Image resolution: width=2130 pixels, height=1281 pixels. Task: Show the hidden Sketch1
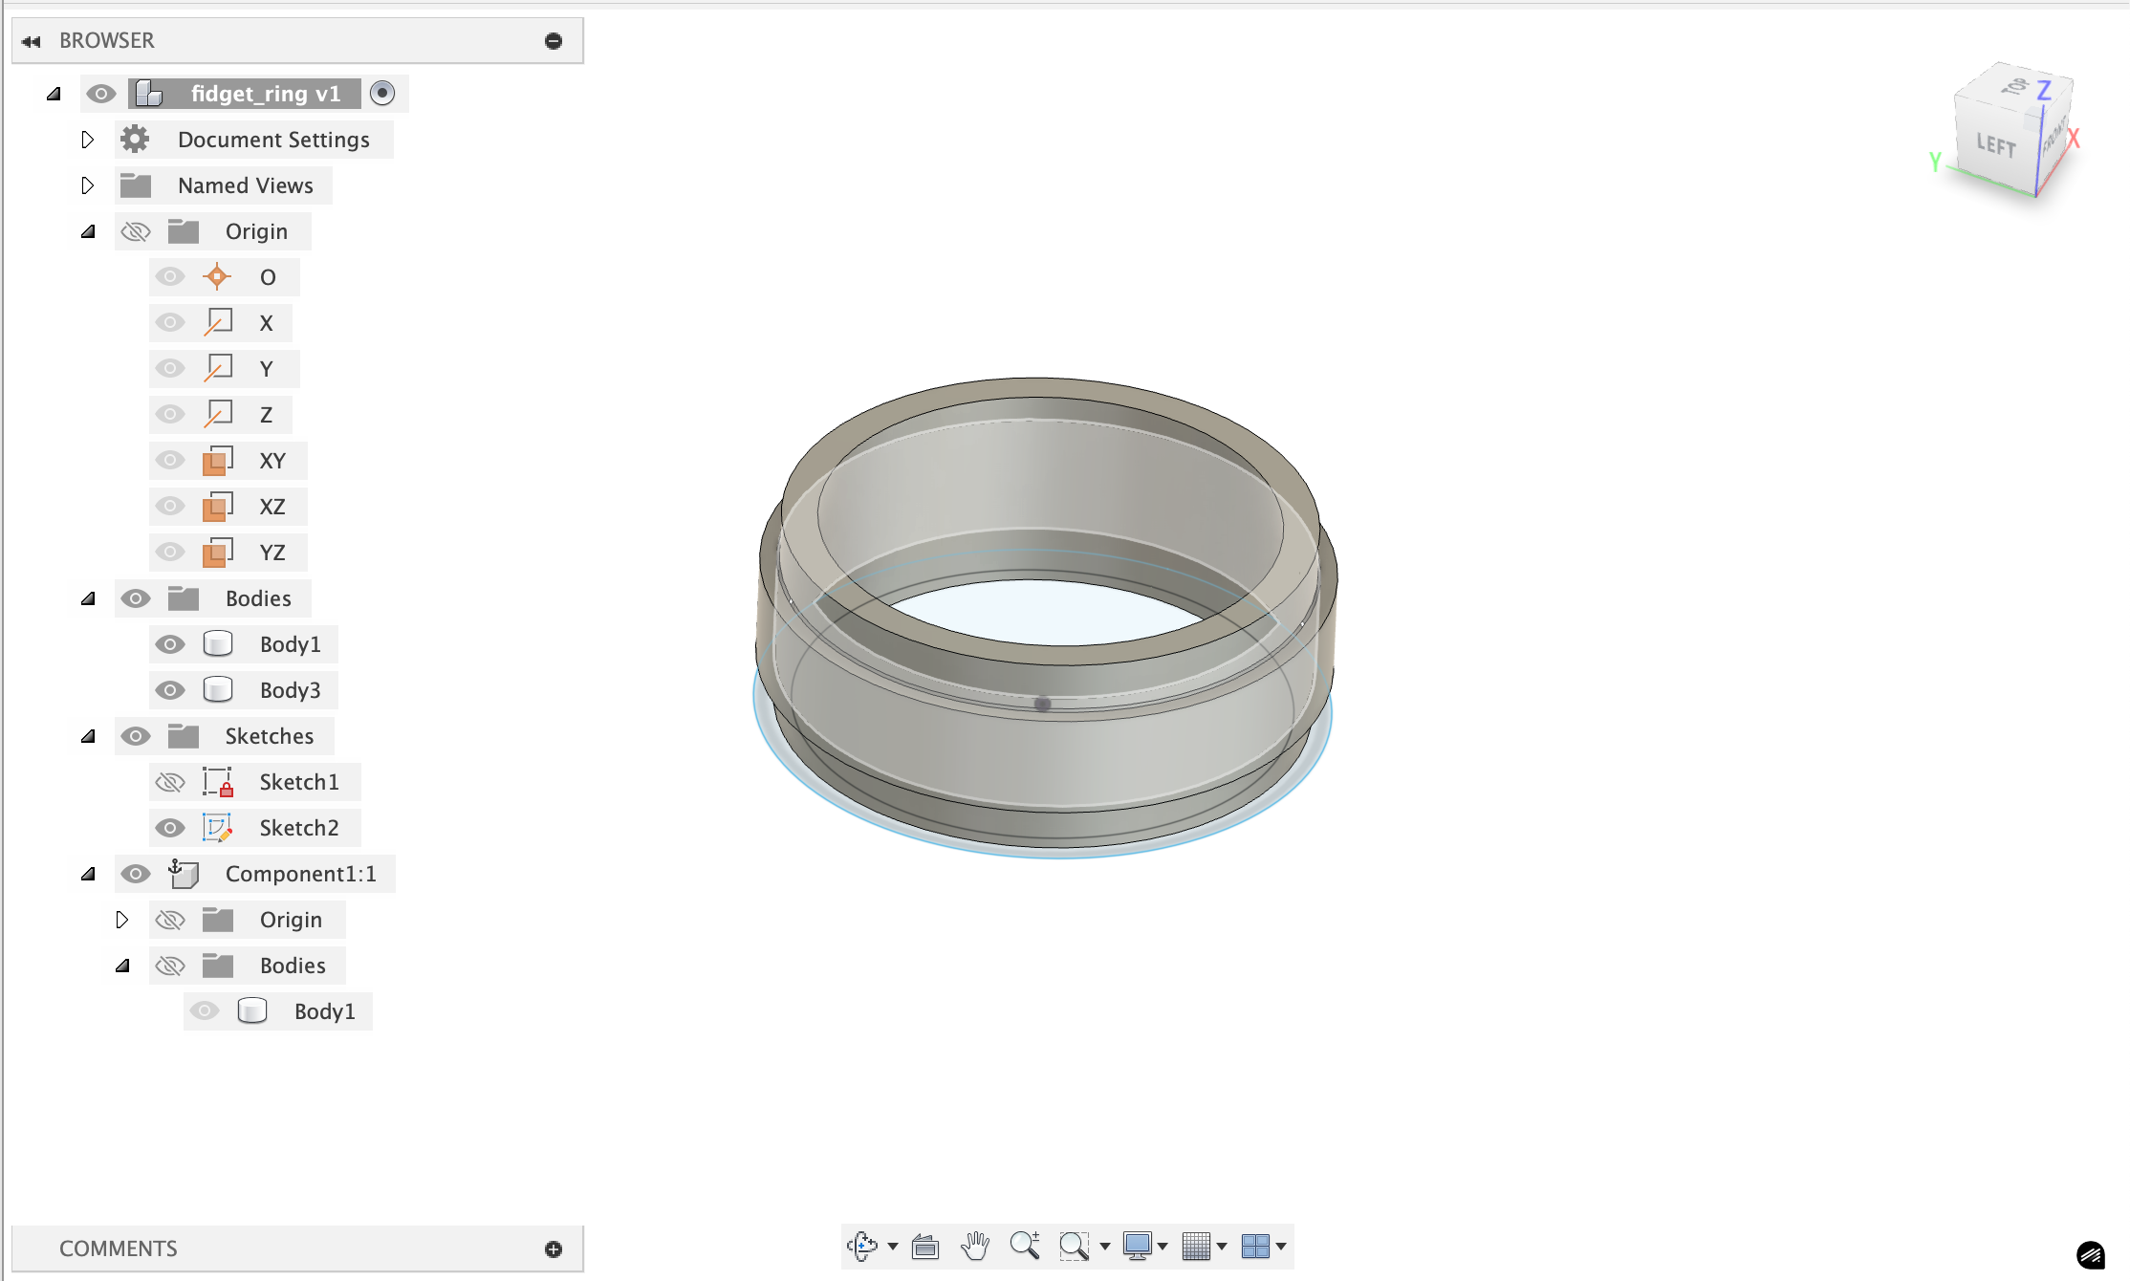click(x=170, y=781)
